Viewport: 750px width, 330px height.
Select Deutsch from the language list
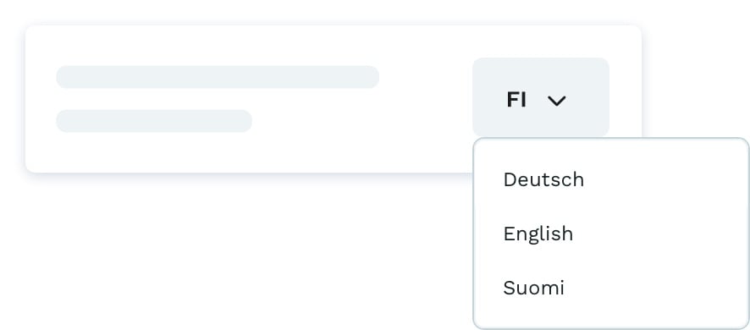543,180
